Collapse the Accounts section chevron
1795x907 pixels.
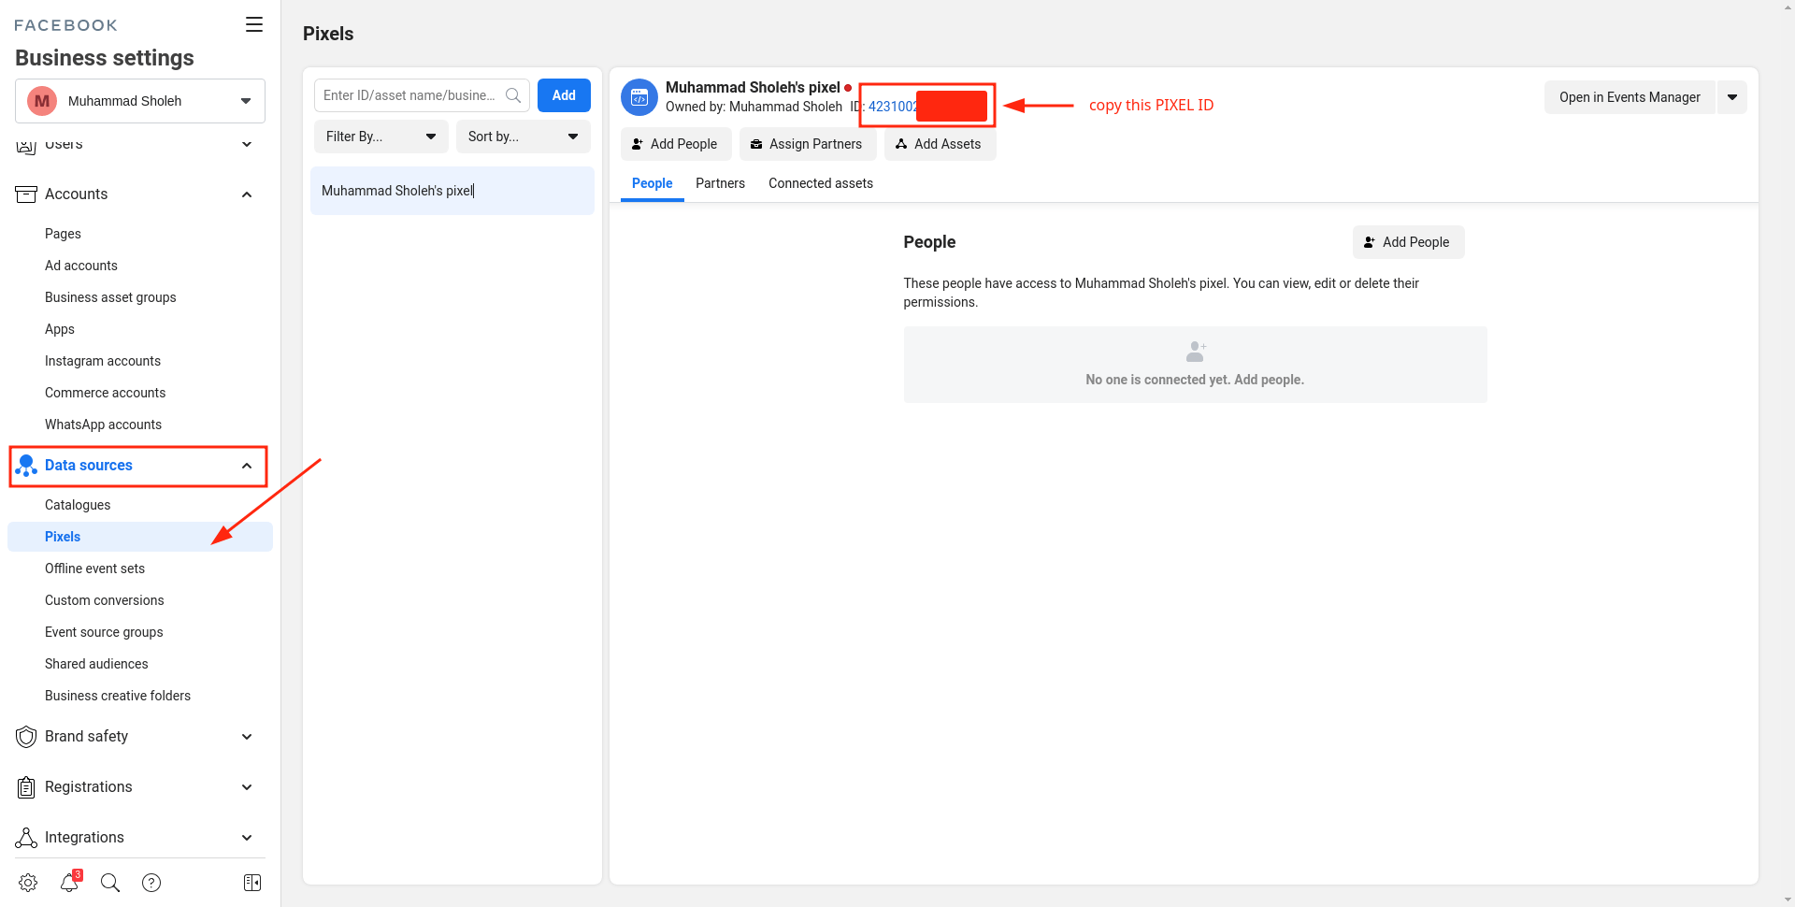click(x=247, y=194)
